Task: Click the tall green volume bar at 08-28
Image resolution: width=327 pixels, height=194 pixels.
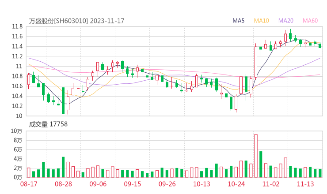Action: [x=63, y=167]
